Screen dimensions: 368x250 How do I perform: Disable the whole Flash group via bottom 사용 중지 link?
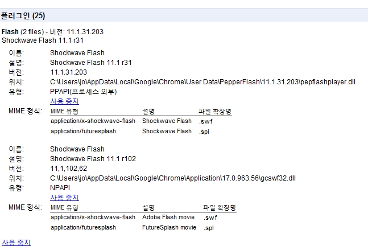[x=16, y=243]
